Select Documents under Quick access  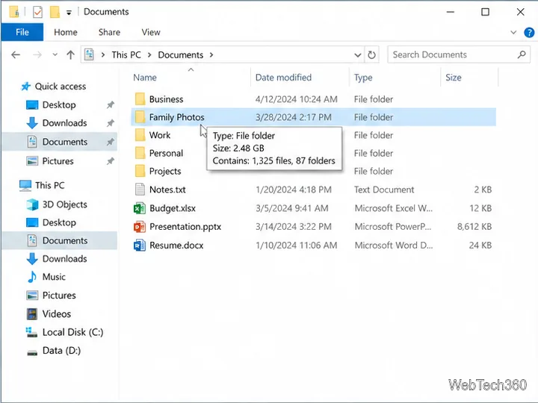pos(65,142)
